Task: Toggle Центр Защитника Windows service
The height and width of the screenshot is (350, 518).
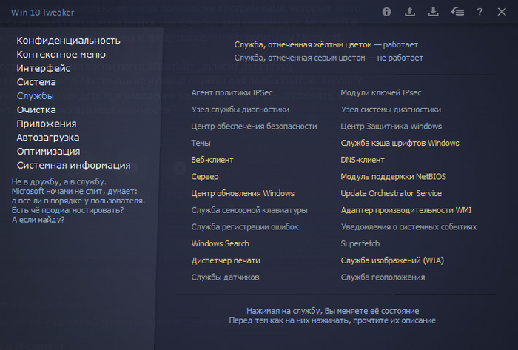Action: [x=391, y=127]
